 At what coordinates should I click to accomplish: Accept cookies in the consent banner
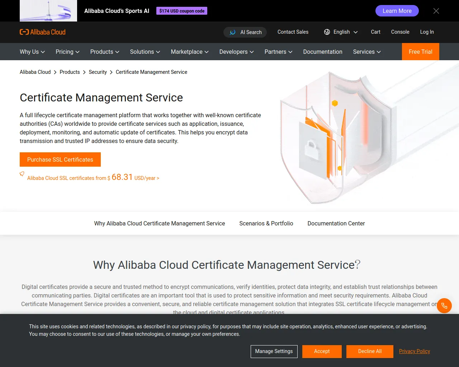[322, 351]
